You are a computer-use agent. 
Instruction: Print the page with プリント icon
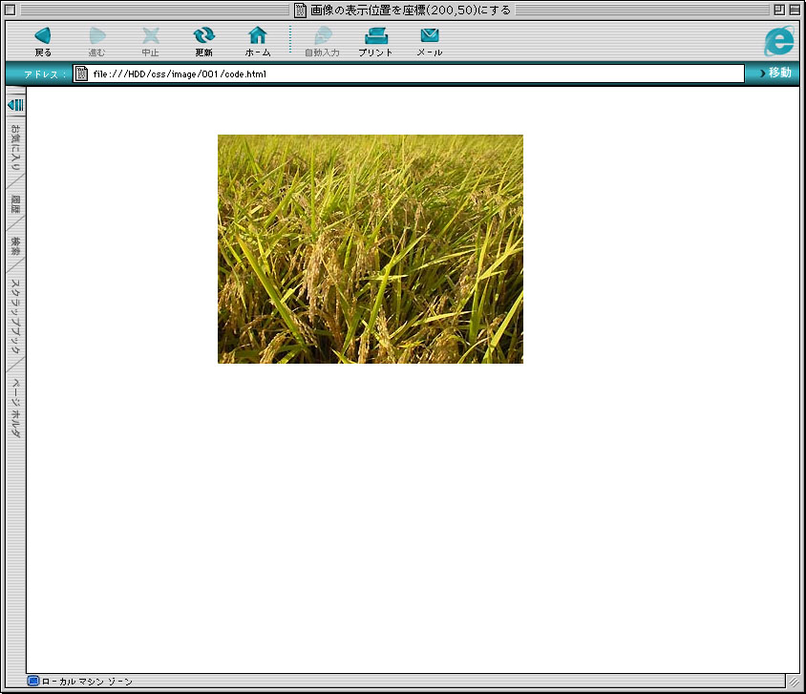(375, 36)
